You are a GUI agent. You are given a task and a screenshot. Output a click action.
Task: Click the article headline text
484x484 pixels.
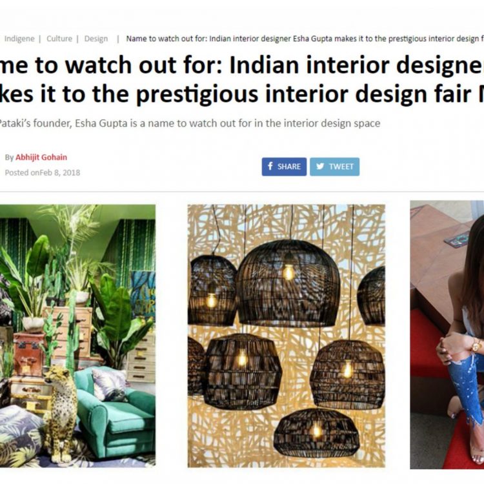click(x=242, y=79)
